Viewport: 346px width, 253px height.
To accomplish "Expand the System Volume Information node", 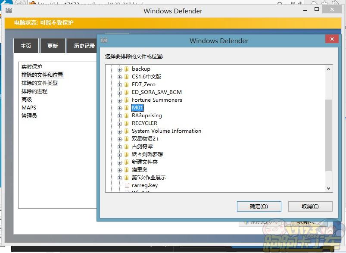I will click(119, 131).
